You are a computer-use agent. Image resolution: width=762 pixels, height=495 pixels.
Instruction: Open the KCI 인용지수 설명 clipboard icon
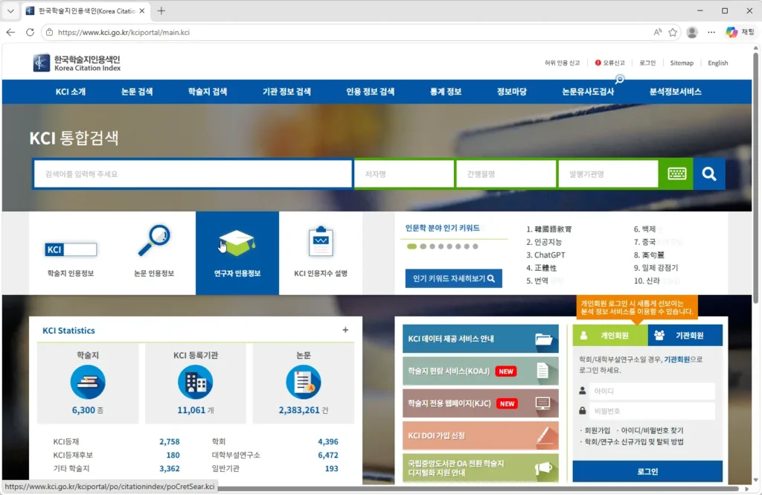coord(321,241)
